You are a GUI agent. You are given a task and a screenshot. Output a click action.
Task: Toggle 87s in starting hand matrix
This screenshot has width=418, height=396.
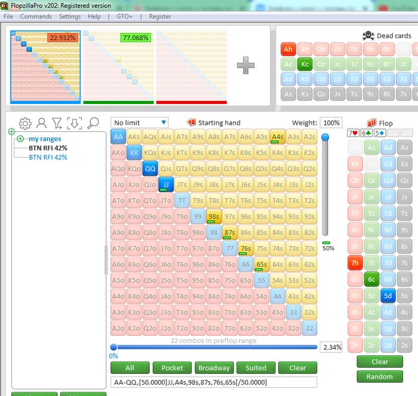coord(230,232)
